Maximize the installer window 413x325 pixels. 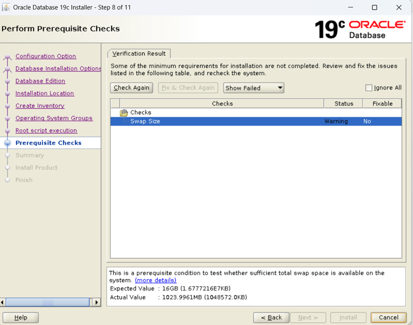coord(374,7)
